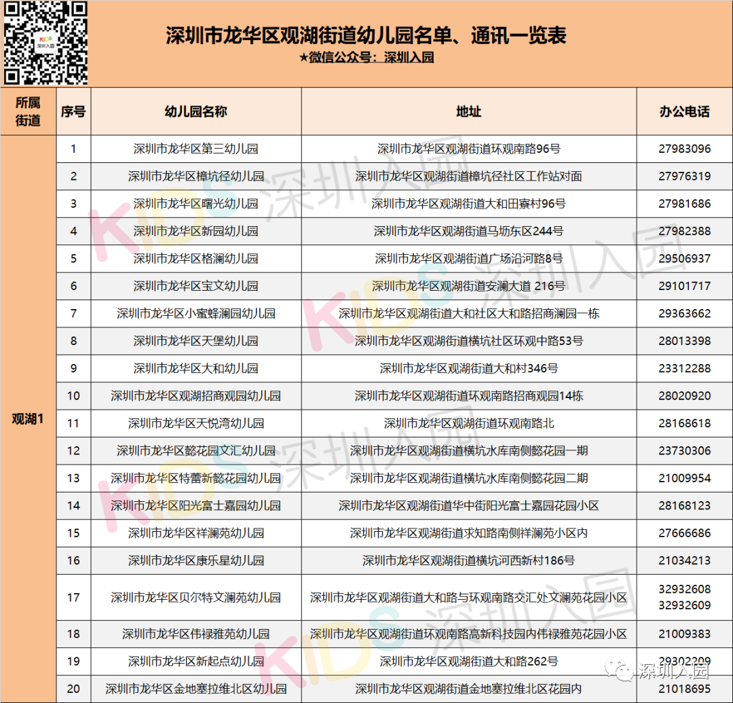The height and width of the screenshot is (703, 733).
Task: Click the phone number 27982388
Action: click(x=684, y=231)
